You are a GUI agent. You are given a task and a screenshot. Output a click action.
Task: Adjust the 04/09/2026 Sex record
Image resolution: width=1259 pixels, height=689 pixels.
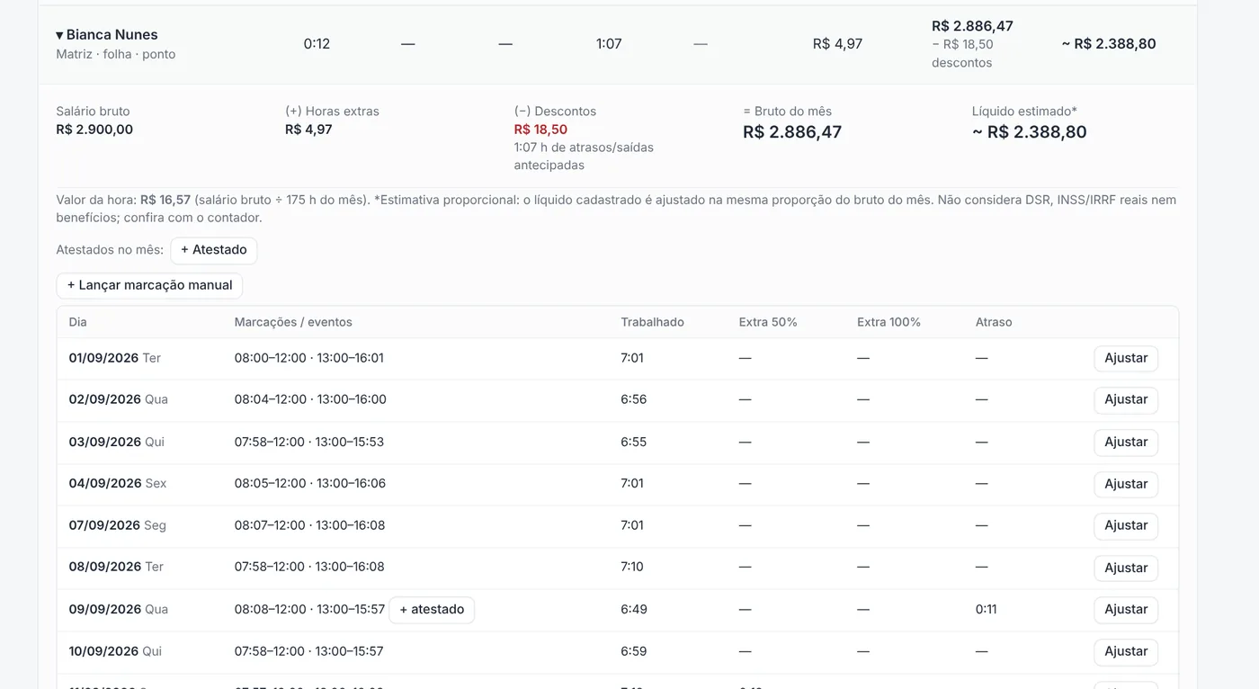(x=1126, y=484)
